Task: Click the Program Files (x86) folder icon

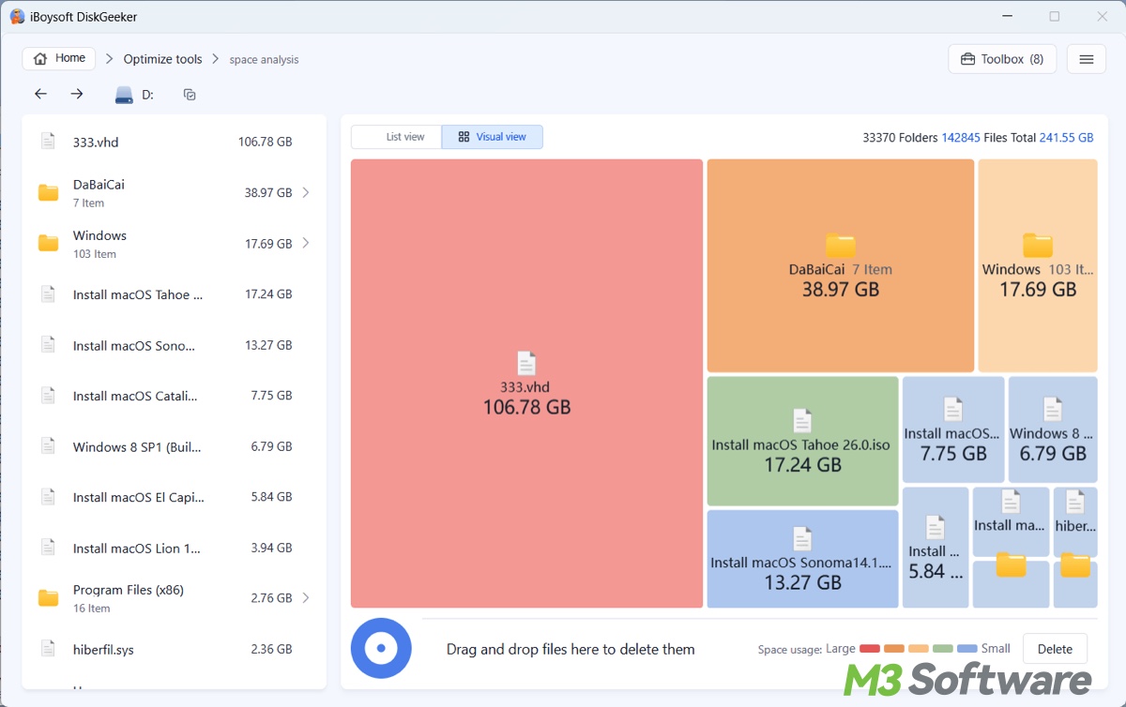Action: click(x=48, y=597)
